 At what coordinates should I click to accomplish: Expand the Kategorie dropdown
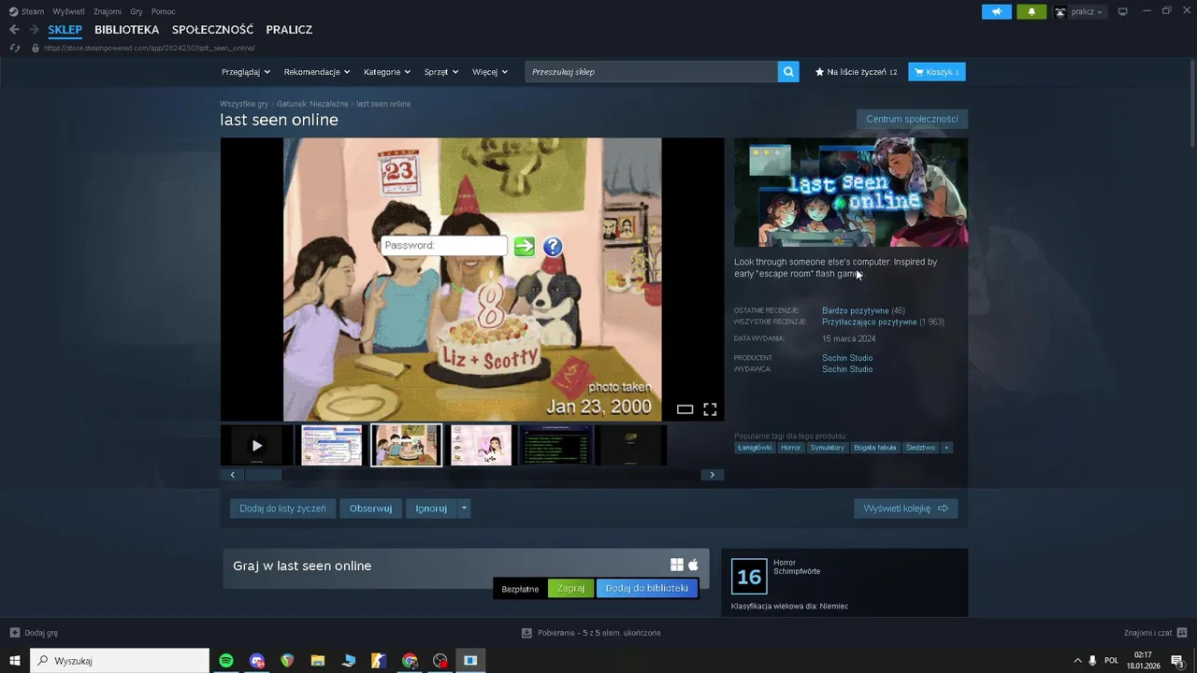[387, 72]
